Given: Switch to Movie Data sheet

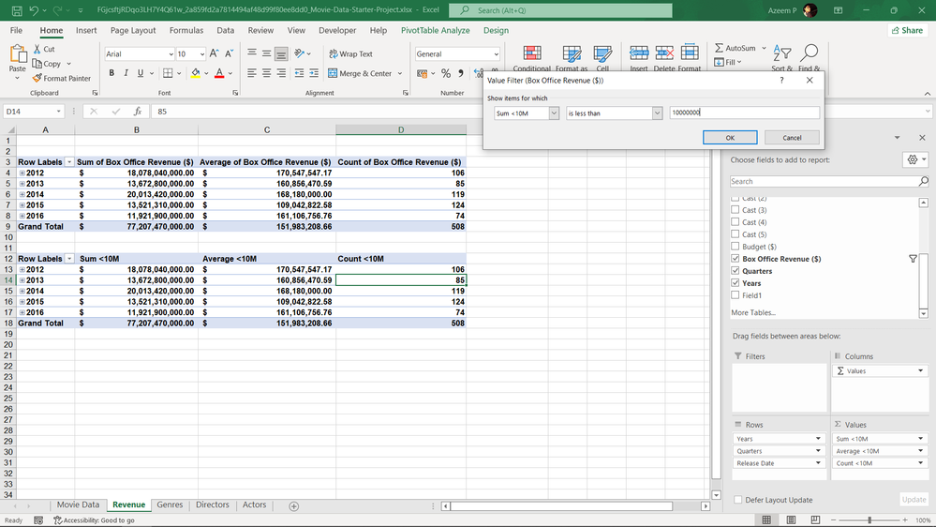Looking at the screenshot, I should [x=78, y=504].
